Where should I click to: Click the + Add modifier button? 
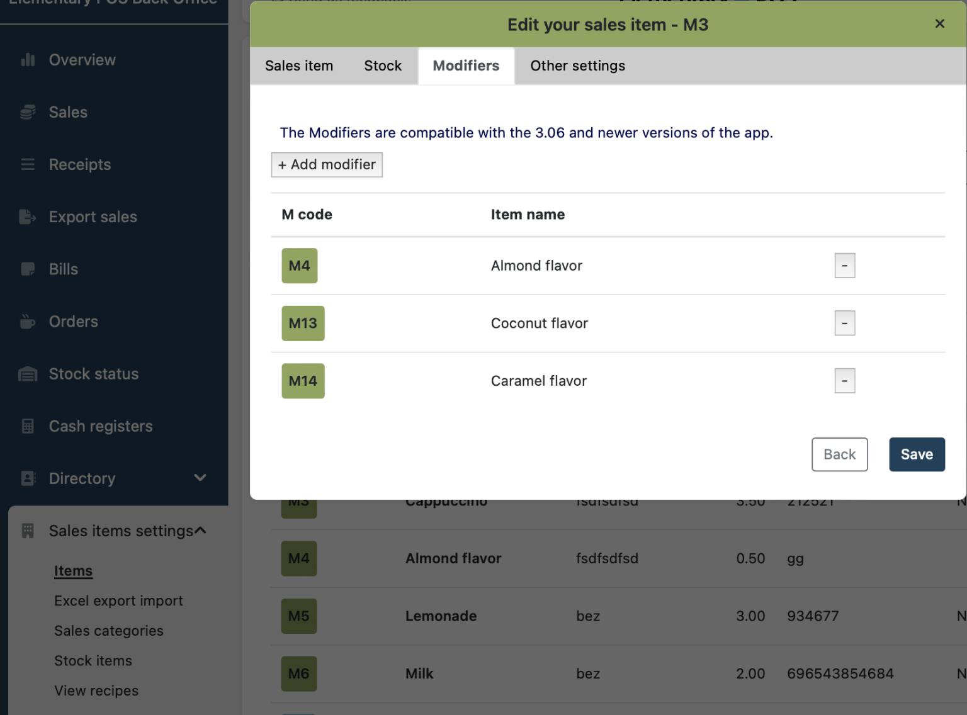coord(326,164)
